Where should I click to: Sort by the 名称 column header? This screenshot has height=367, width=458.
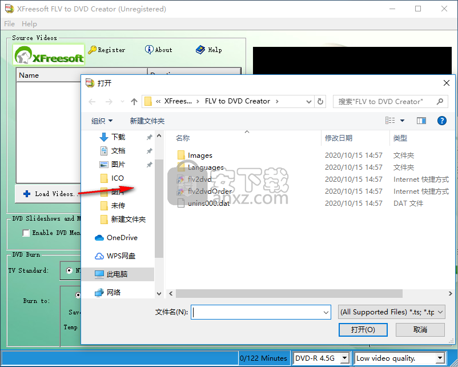click(x=183, y=138)
